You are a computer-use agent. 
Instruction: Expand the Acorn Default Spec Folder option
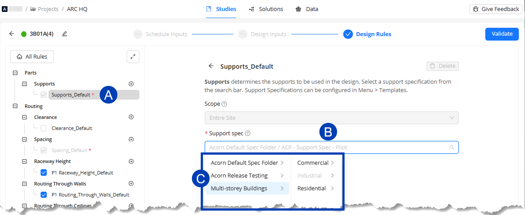pyautogui.click(x=247, y=163)
